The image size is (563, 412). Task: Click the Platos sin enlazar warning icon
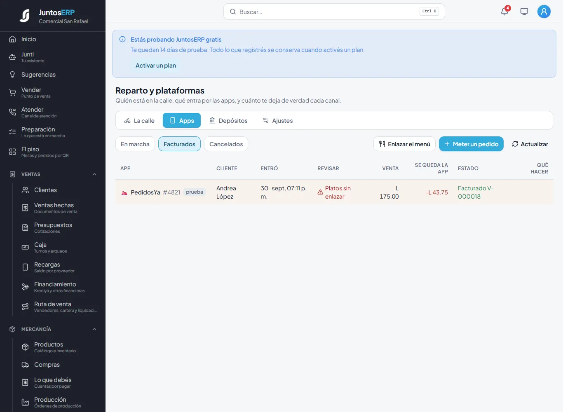(320, 192)
